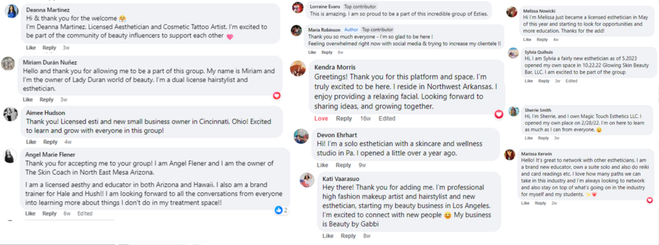Click Devon Ehrhart's profile picture

point(301,136)
